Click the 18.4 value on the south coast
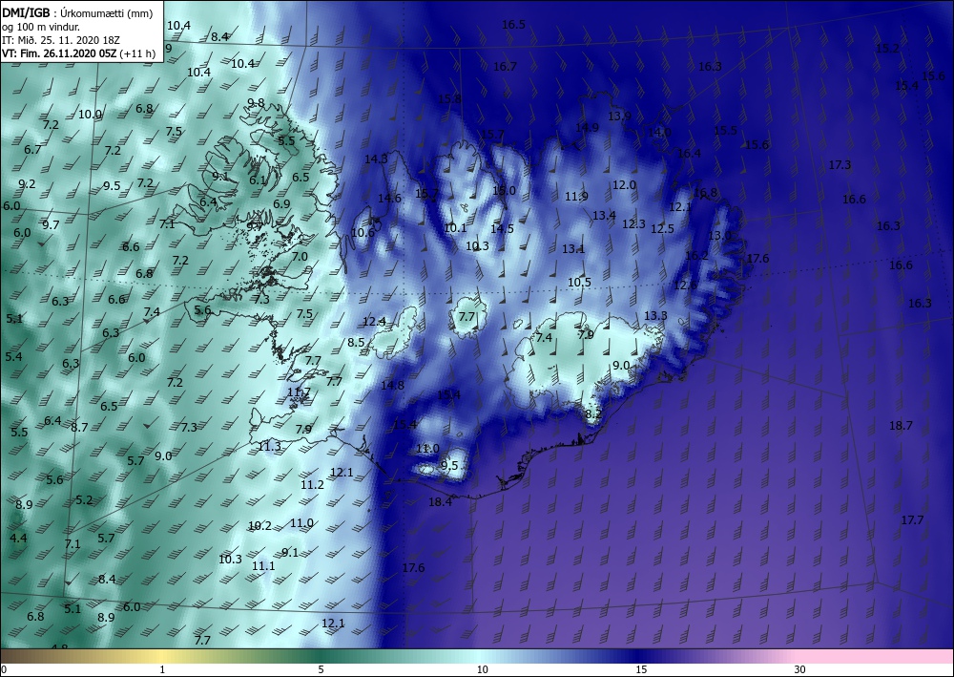Screen dimensions: 954x677 coord(441,502)
